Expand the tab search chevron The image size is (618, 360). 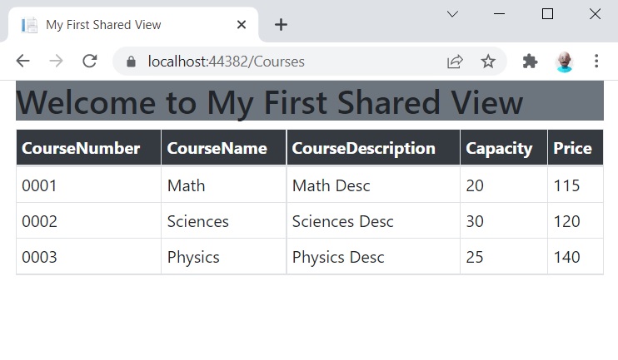coord(452,14)
